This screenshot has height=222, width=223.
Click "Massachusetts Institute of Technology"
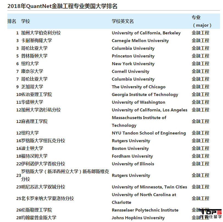pyautogui.click(x=139, y=121)
